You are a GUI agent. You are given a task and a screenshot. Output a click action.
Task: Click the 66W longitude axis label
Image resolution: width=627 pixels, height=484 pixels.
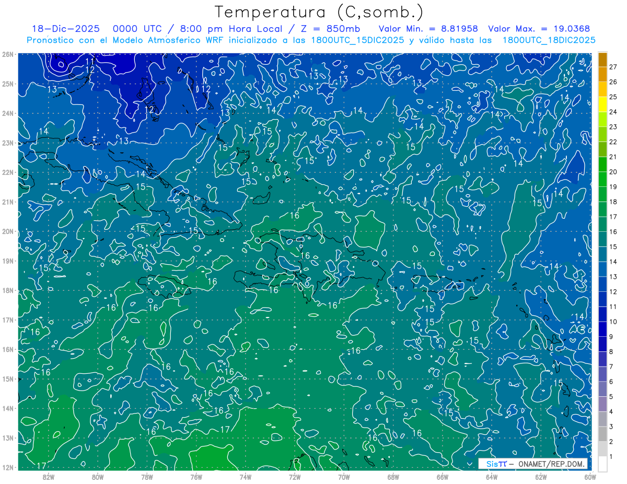(442, 477)
